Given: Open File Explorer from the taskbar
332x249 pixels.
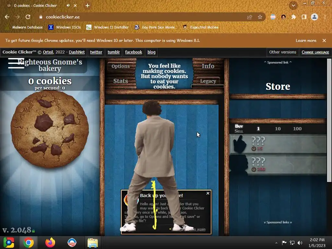Looking at the screenshot, I should coord(93,243).
